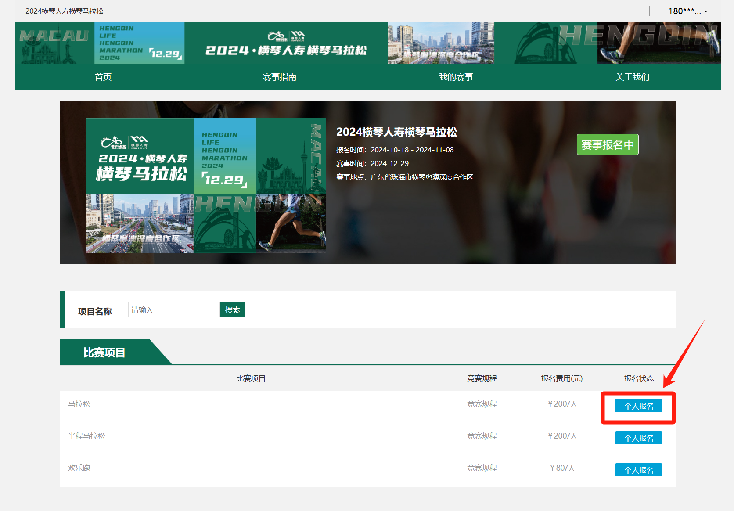Click the event title 2024横琴人寿横琴马拉松 in banner
Viewport: 734px width, 511px height.
[397, 132]
